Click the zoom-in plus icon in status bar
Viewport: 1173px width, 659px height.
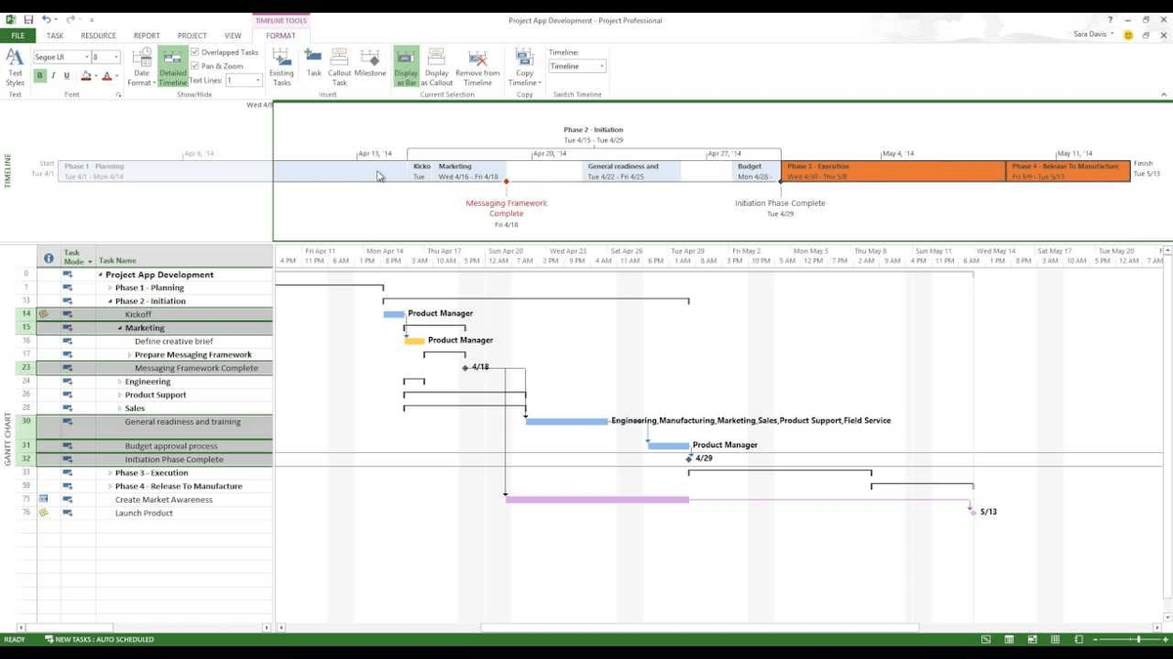pyautogui.click(x=1163, y=639)
